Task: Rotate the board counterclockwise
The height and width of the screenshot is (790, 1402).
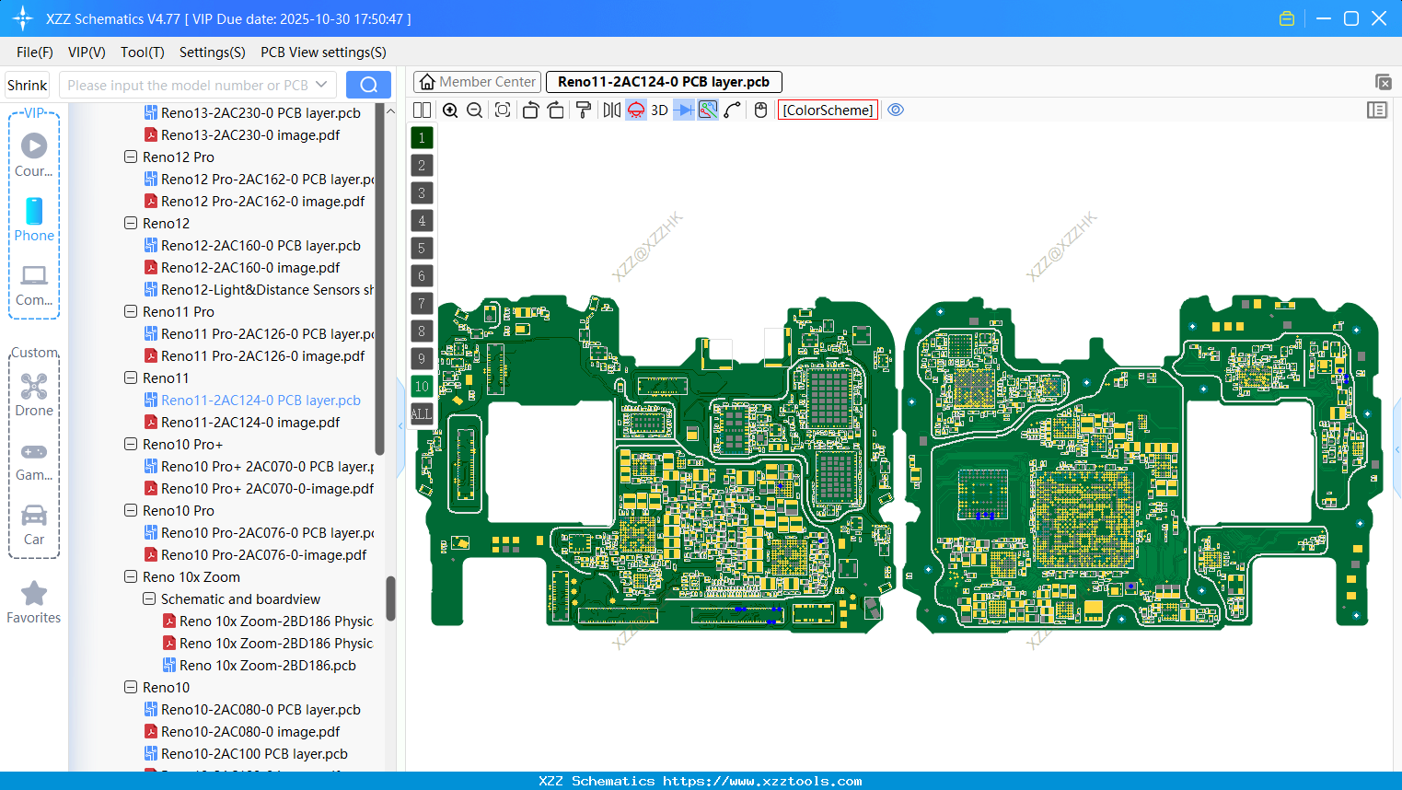Action: point(530,110)
